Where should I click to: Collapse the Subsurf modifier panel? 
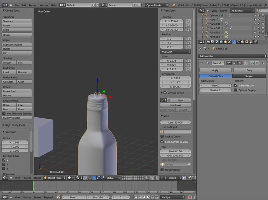(x=202, y=63)
